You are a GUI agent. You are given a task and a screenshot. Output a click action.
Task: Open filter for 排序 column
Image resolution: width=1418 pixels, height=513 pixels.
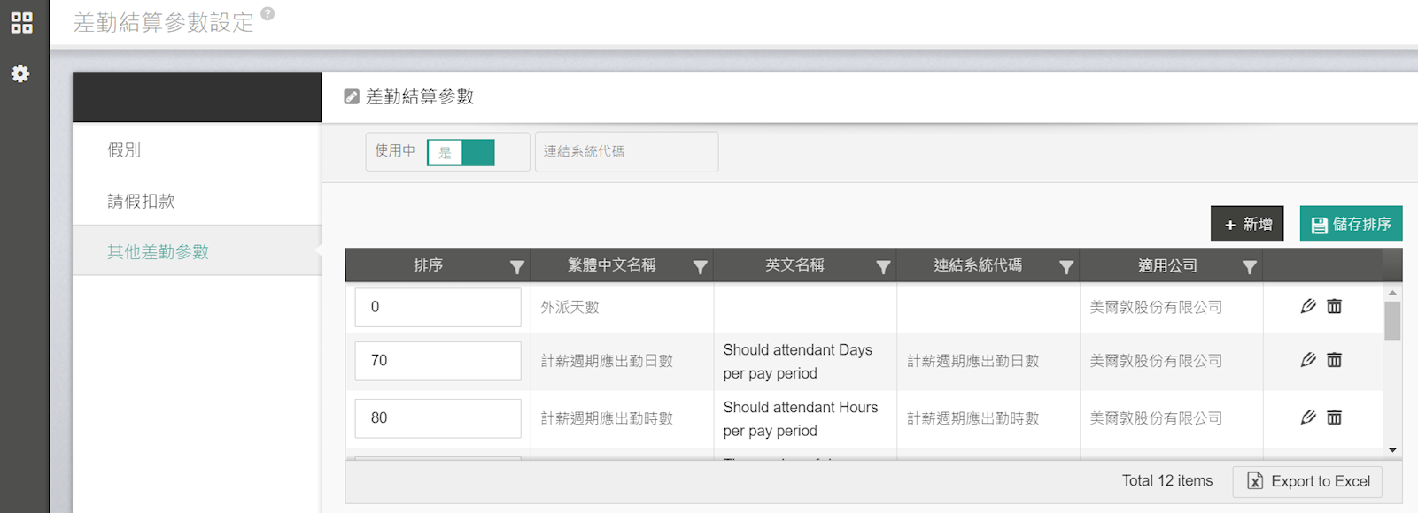517,267
